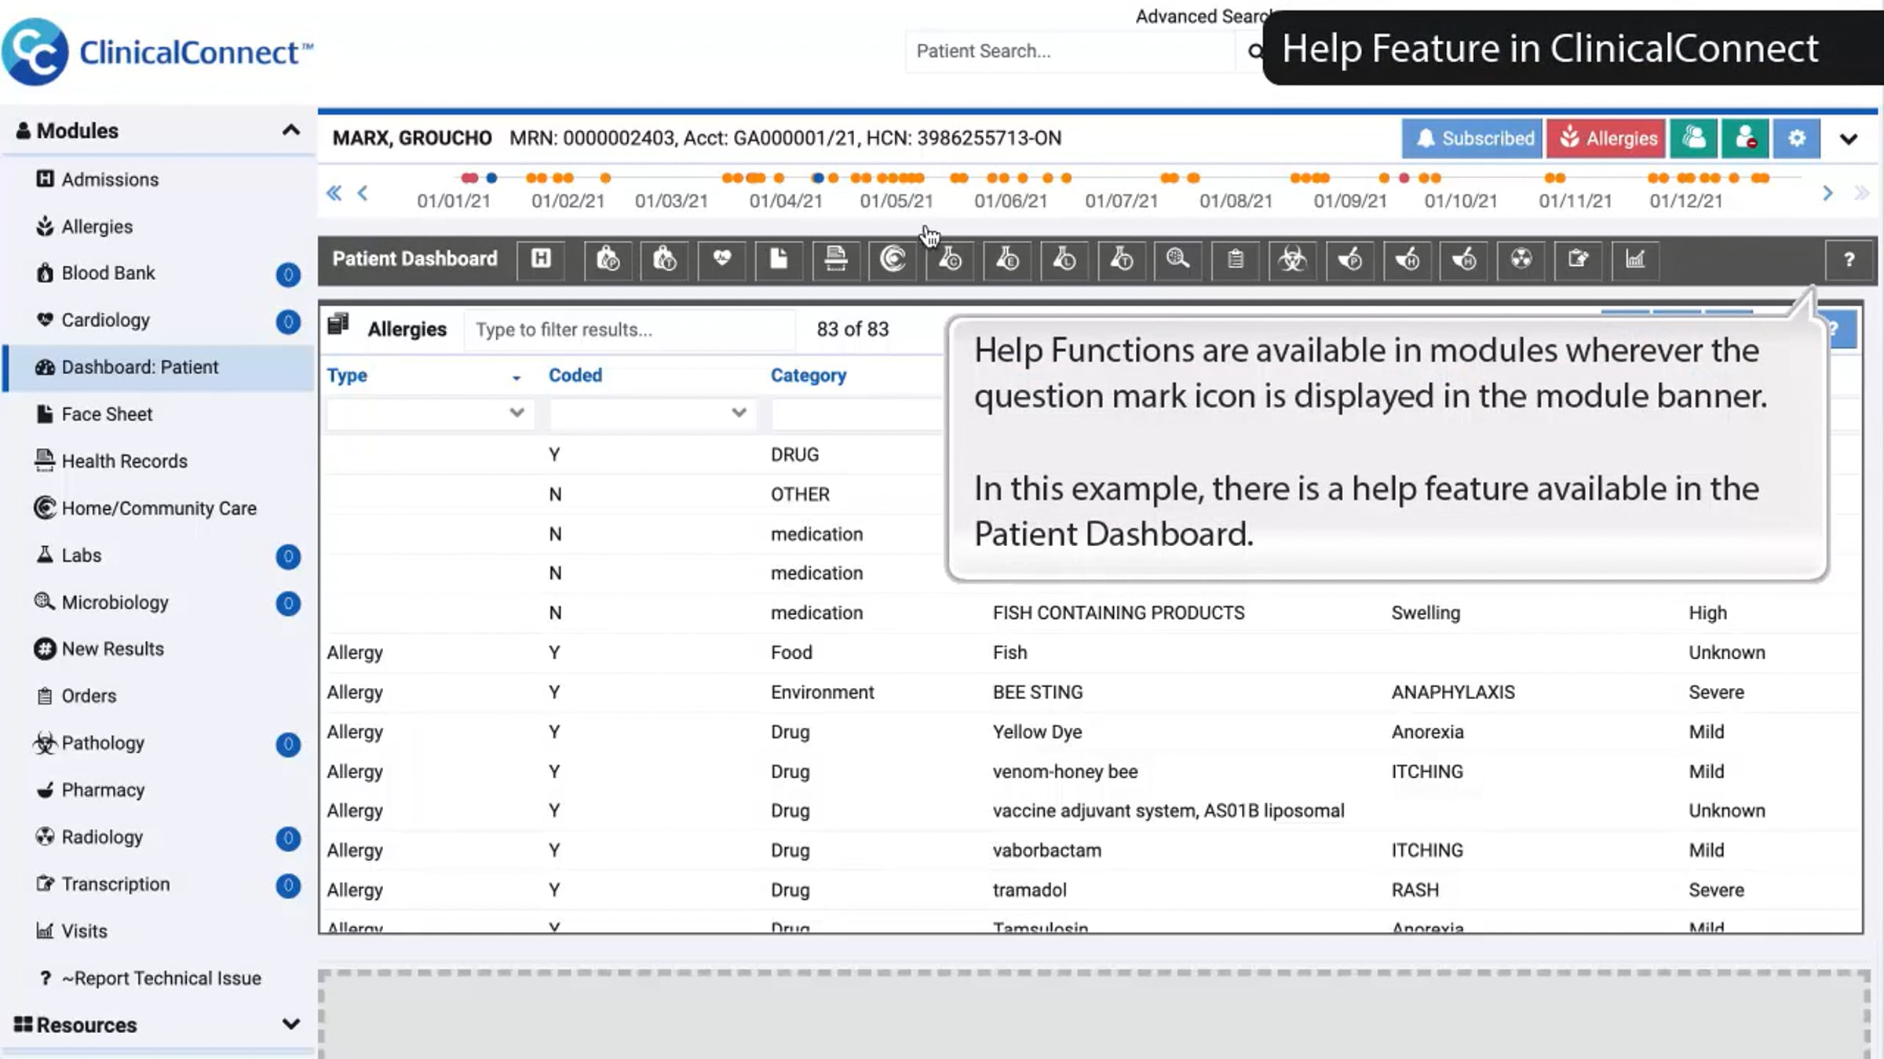Screen dimensions: 1884x1059
Task: Open New Results module in sidebar
Action: click(159, 650)
